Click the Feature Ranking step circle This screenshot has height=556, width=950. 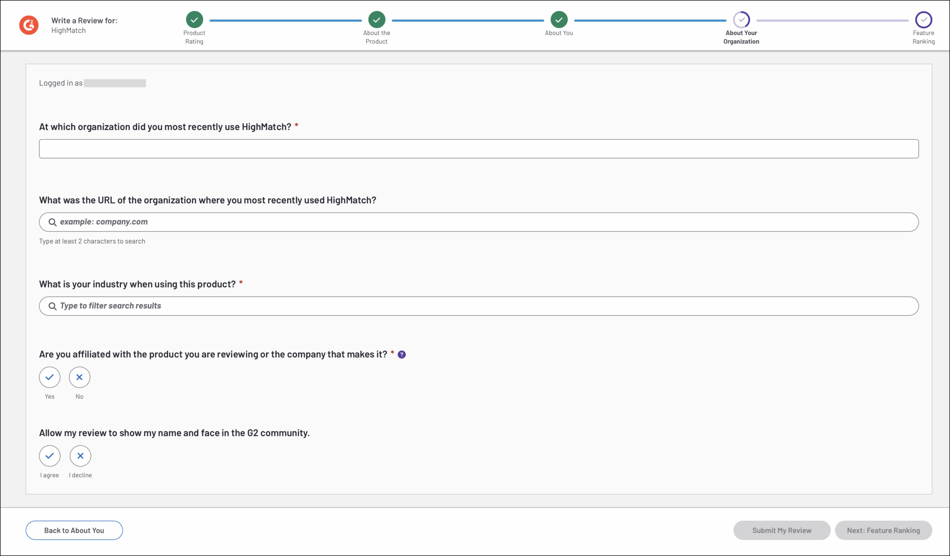[x=923, y=20]
